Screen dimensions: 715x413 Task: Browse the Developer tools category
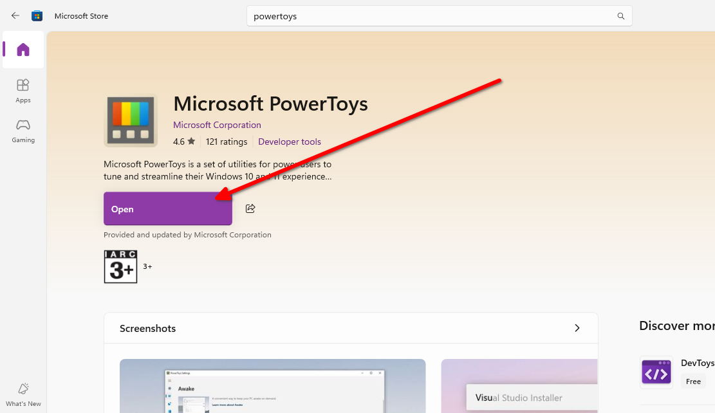(x=289, y=142)
